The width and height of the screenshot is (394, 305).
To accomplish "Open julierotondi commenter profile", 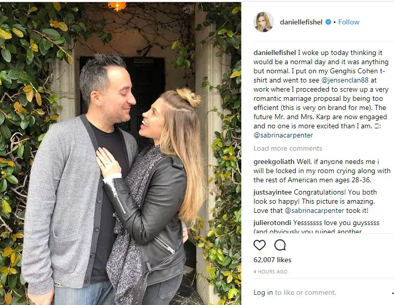I will tap(272, 223).
